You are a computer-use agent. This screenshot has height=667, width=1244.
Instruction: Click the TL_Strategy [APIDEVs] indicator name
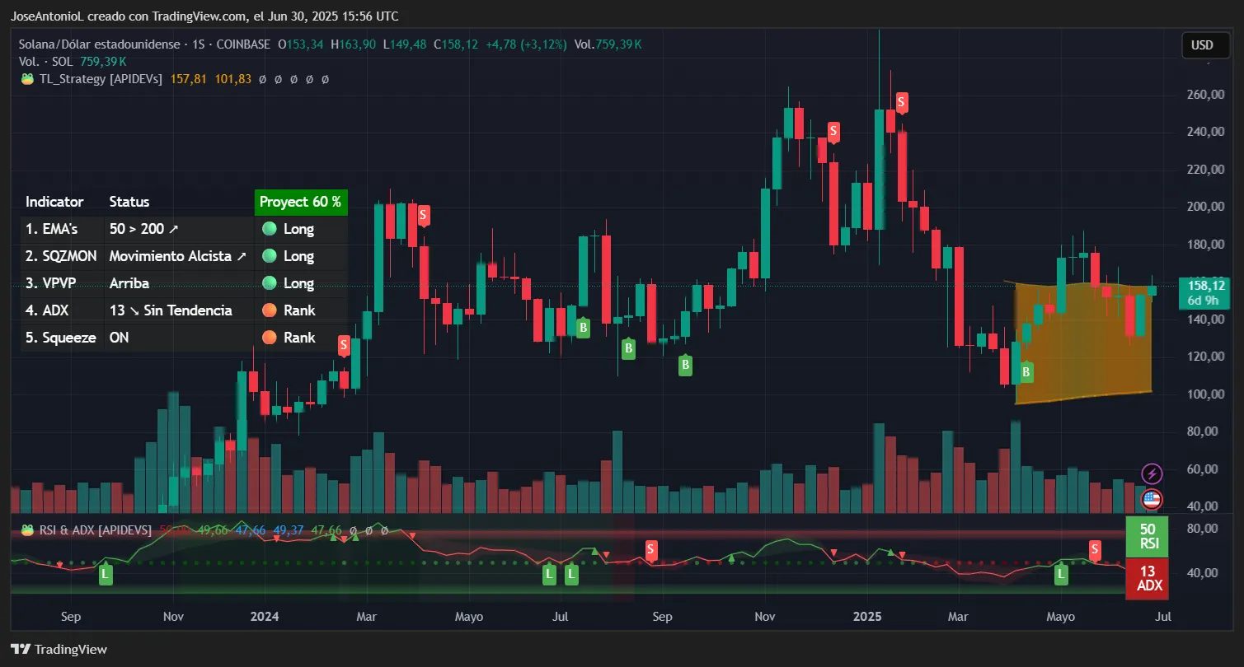pos(100,79)
